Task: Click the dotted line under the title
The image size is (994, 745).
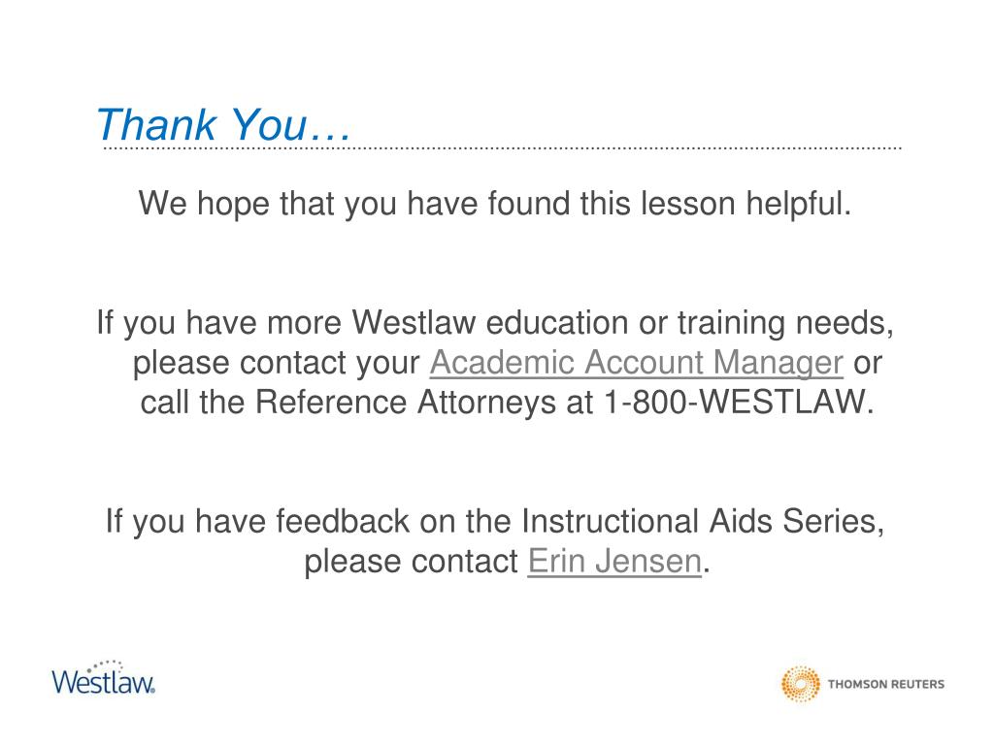Action: click(x=502, y=148)
